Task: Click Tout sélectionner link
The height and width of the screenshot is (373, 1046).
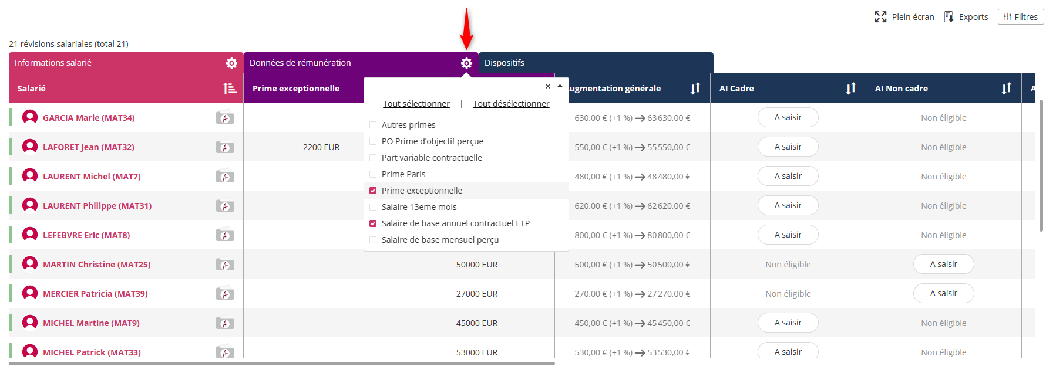Action: (416, 104)
